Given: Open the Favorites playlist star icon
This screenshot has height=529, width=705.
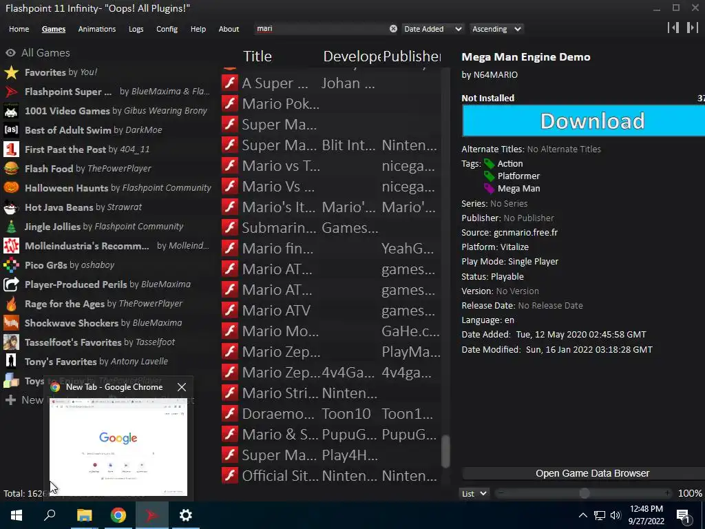Looking at the screenshot, I should pos(11,72).
